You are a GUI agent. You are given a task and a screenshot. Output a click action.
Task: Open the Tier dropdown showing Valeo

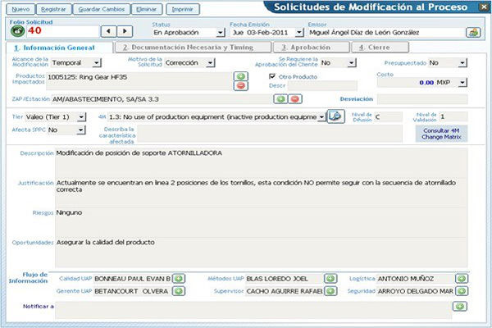pyautogui.click(x=82, y=117)
